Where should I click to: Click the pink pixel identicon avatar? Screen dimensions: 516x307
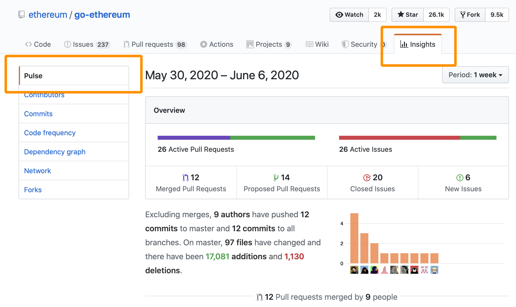tap(424, 270)
